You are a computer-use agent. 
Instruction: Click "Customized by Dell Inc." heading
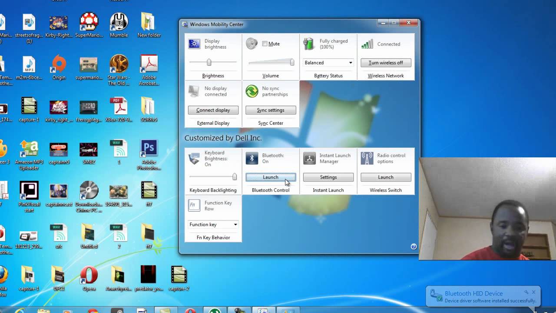pyautogui.click(x=223, y=138)
